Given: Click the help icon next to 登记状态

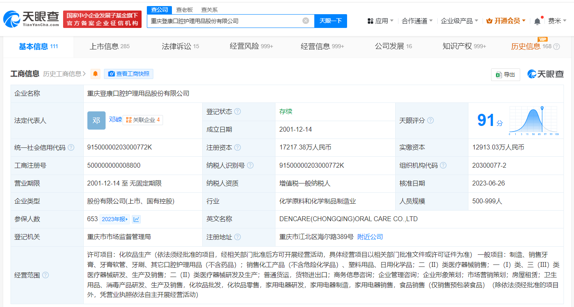Looking at the screenshot, I should 237,111.
